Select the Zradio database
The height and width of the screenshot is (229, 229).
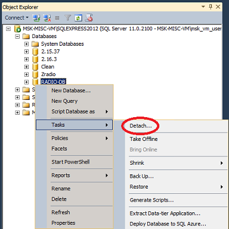(x=48, y=74)
